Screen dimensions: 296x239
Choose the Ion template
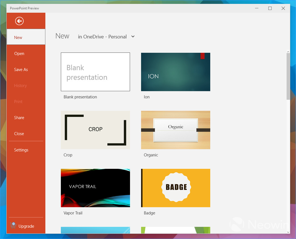point(175,72)
